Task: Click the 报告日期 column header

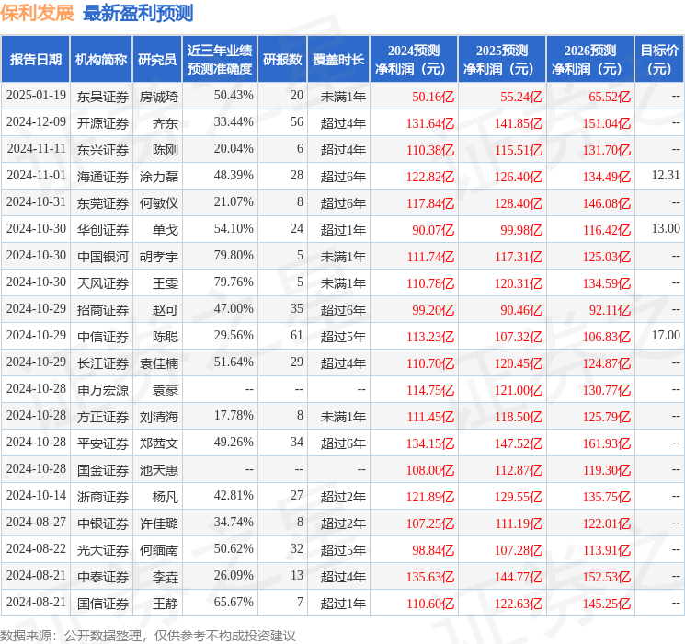Action: [35, 59]
